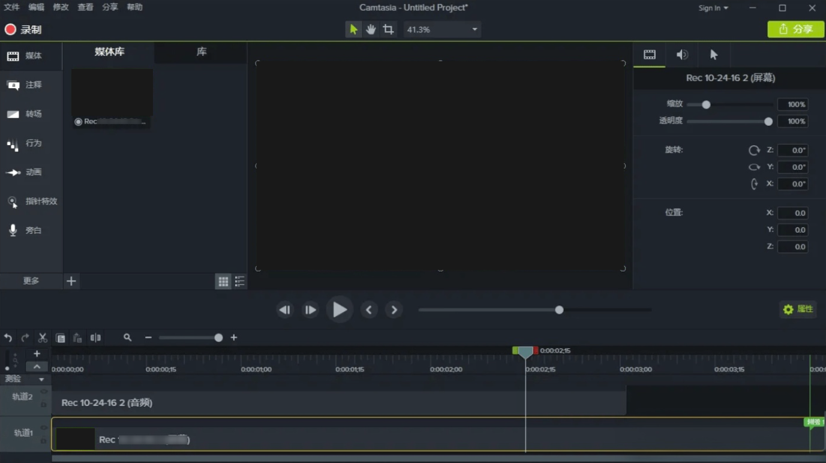Viewport: 826px width, 463px height.
Task: Open the canvas zoom 41.3% dropdown
Action: tap(442, 29)
